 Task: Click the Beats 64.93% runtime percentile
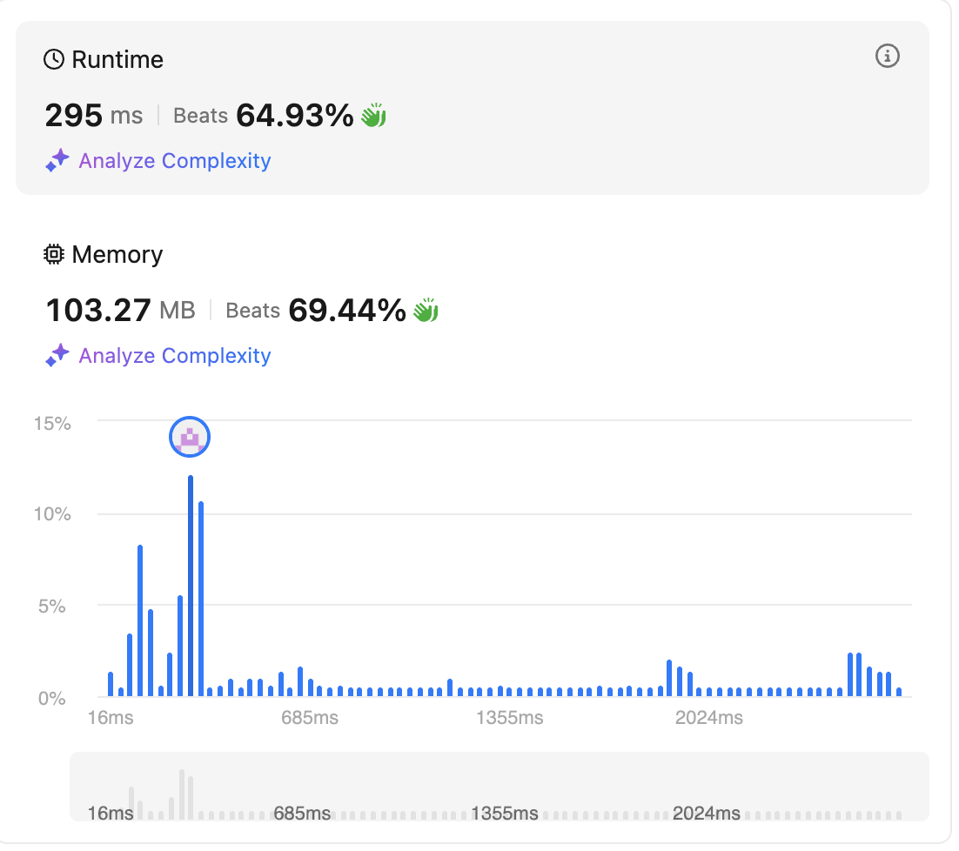pyautogui.click(x=263, y=115)
